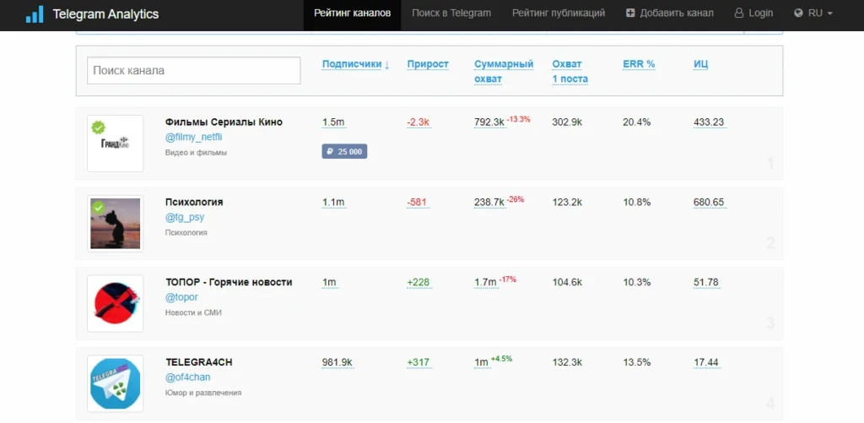Click the +317 growth value
Viewport: 864px width, 423px height.
[x=418, y=362]
